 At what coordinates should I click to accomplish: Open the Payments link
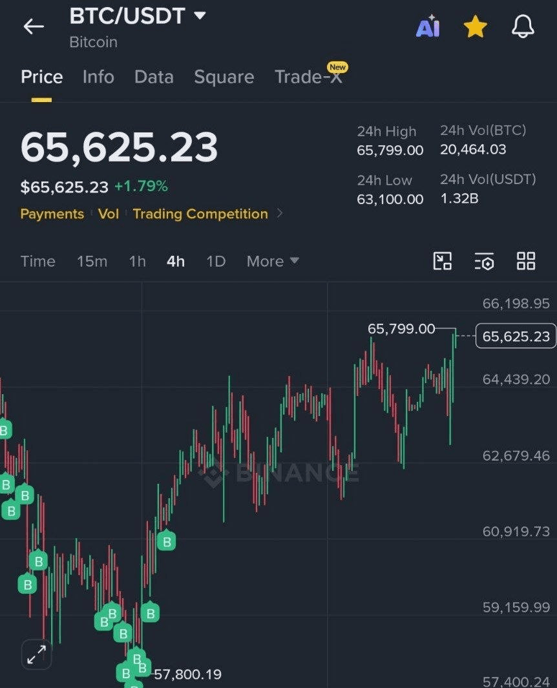(x=52, y=214)
